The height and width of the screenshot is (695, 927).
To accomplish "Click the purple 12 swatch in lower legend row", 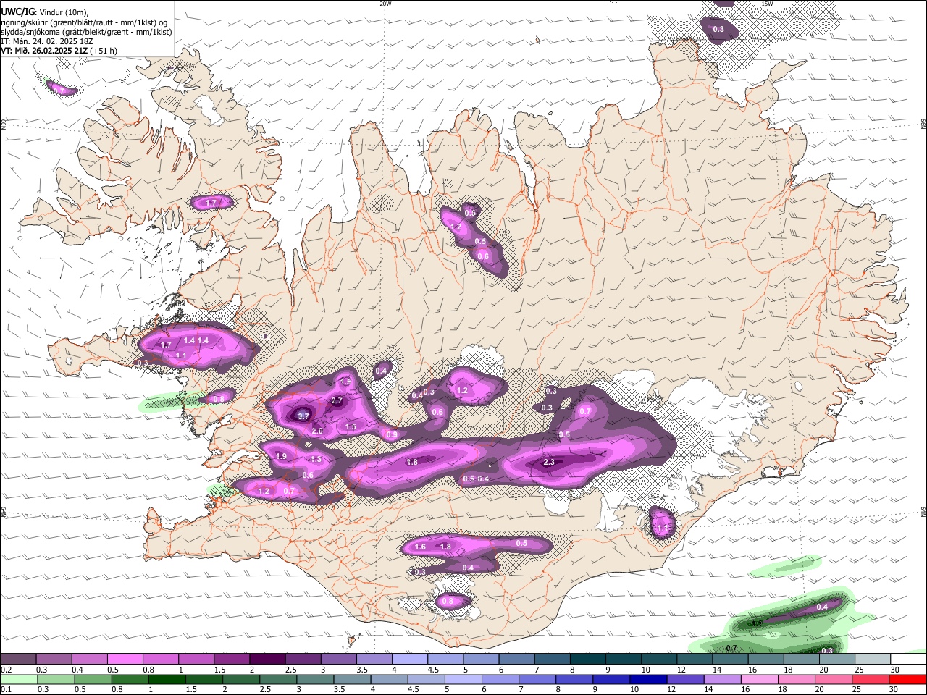I will click(685, 680).
